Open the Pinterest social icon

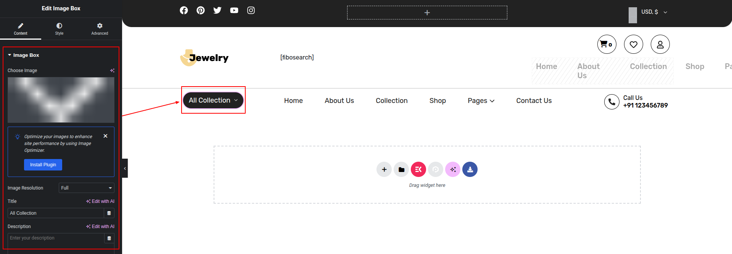pyautogui.click(x=201, y=10)
